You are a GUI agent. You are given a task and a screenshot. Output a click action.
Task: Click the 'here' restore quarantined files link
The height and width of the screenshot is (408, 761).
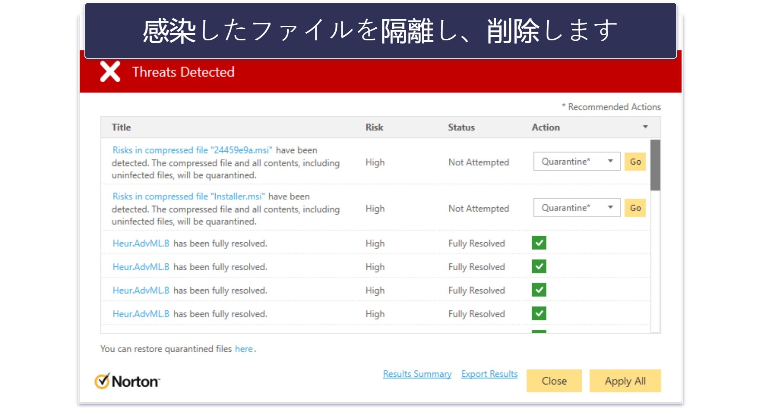point(243,349)
